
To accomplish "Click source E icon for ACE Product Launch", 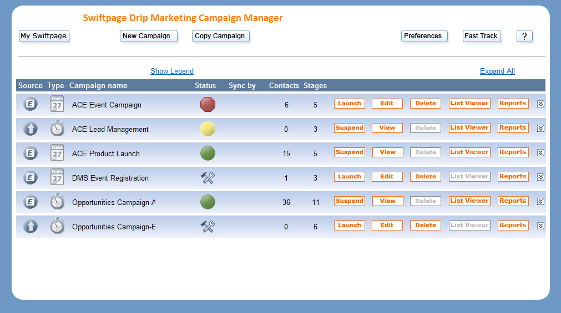I will pyautogui.click(x=31, y=153).
